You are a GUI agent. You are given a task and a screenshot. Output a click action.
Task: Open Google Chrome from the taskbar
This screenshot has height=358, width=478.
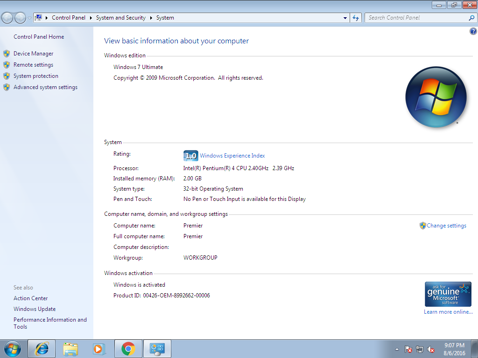click(x=128, y=349)
